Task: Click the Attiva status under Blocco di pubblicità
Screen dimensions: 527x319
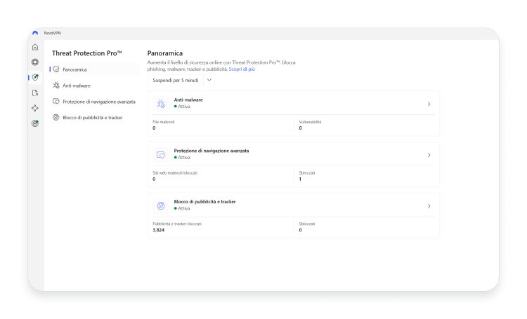Action: (x=182, y=208)
